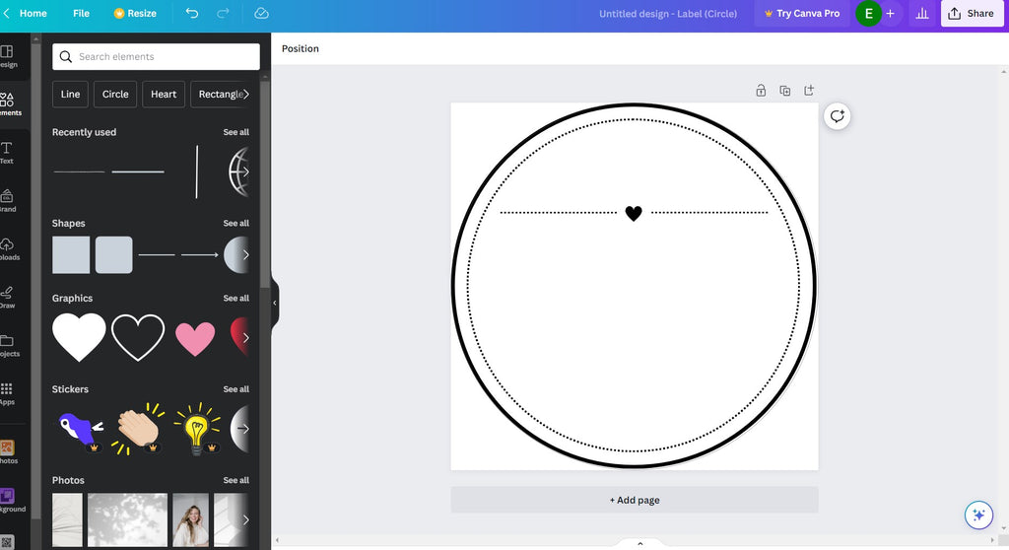Go back using the Home arrow
This screenshot has width=1009, height=550.
coord(7,13)
